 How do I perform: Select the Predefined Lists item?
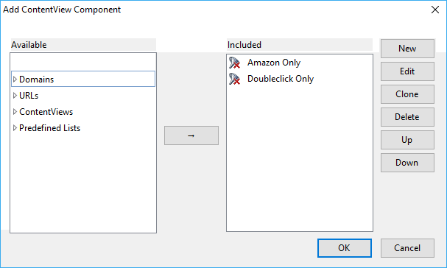pyautogui.click(x=50, y=128)
